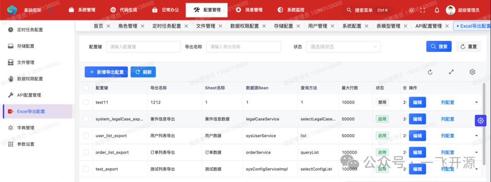Check the test_export row checkbox
This screenshot has height=182, width=491.
coord(86,169)
